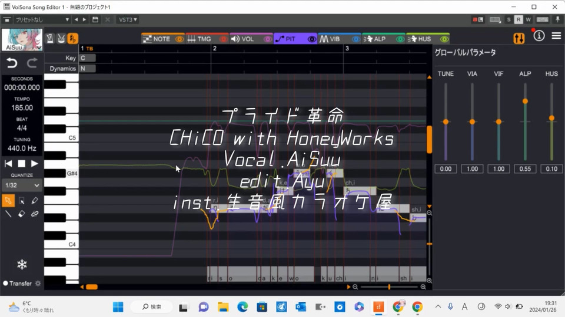The width and height of the screenshot is (565, 317).
Task: Save preset with floppy disk icon
Action: click(x=95, y=19)
